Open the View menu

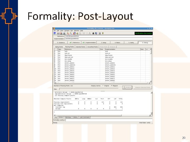pyautogui.click(x=62, y=31)
